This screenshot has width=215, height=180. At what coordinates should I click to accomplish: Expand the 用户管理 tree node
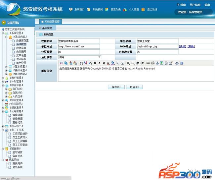click(x=3, y=78)
